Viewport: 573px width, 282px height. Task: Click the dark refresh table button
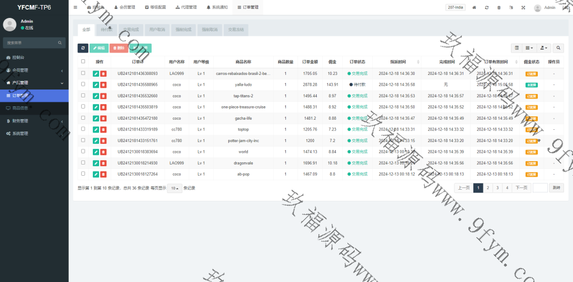pos(83,48)
